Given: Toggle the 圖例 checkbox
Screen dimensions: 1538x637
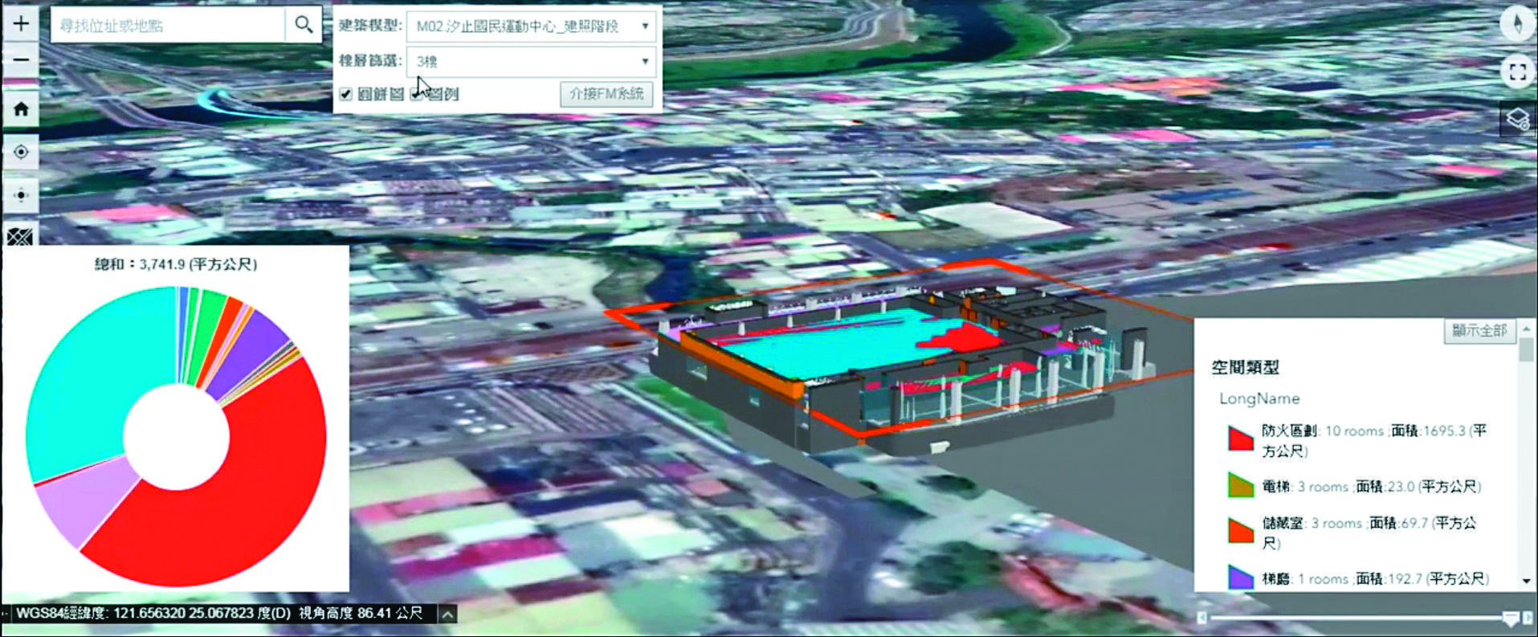Looking at the screenshot, I should [x=416, y=94].
